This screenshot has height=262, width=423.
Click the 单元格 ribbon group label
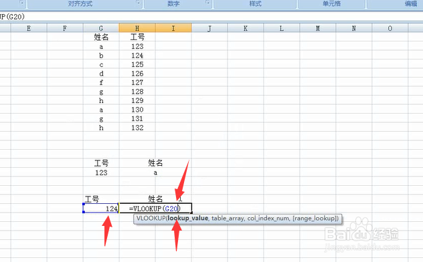click(x=331, y=4)
